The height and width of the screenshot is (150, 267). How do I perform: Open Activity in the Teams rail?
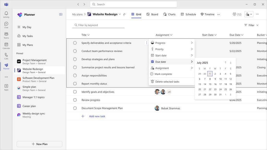pos(6,15)
